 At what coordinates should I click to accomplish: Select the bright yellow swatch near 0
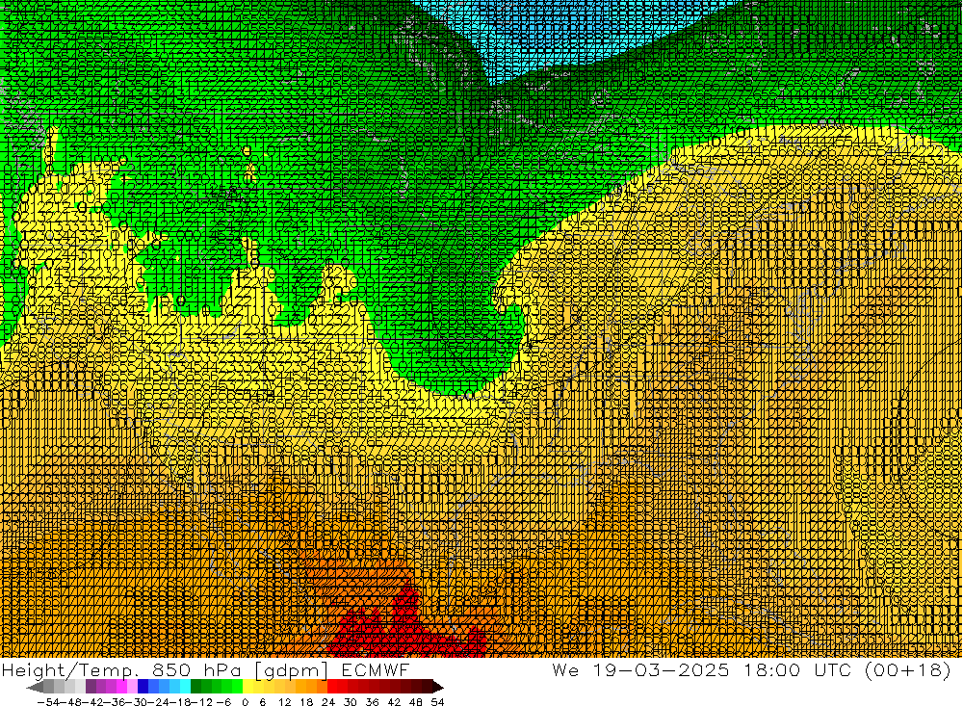247,687
